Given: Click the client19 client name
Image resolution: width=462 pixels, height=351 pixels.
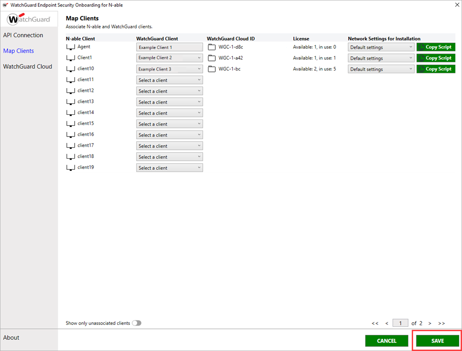Looking at the screenshot, I should [86, 167].
